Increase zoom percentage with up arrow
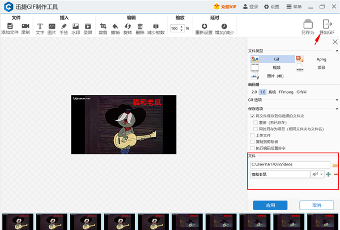This screenshot has height=230, width=340. click(x=182, y=27)
